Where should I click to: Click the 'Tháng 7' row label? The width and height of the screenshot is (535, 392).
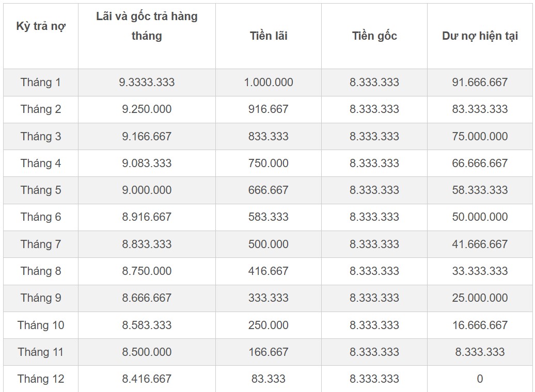(41, 244)
